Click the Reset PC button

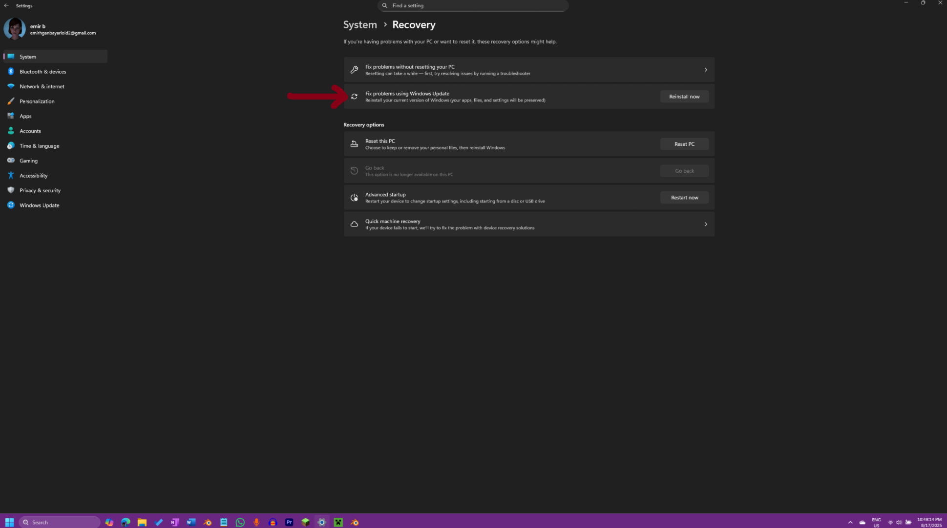click(684, 144)
